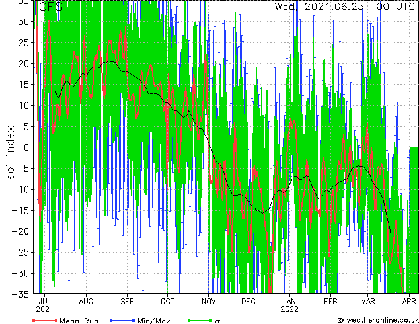Click the OCT month label
Image resolution: width=419 pixels, height=324 pixels.
pos(167,302)
